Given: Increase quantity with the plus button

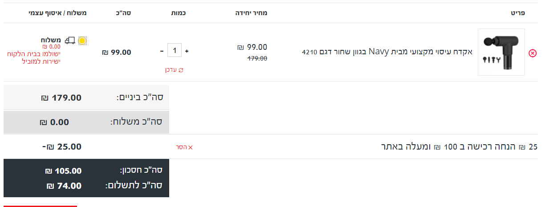Looking at the screenshot, I should [187, 51].
